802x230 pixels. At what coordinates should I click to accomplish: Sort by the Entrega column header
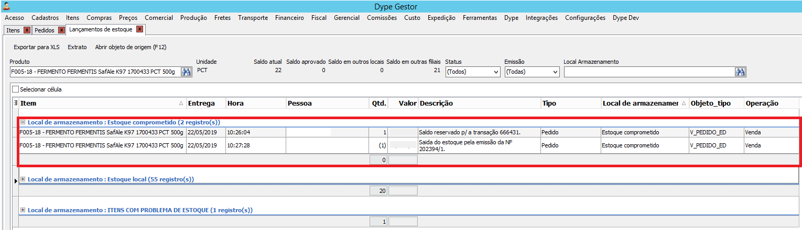point(205,103)
